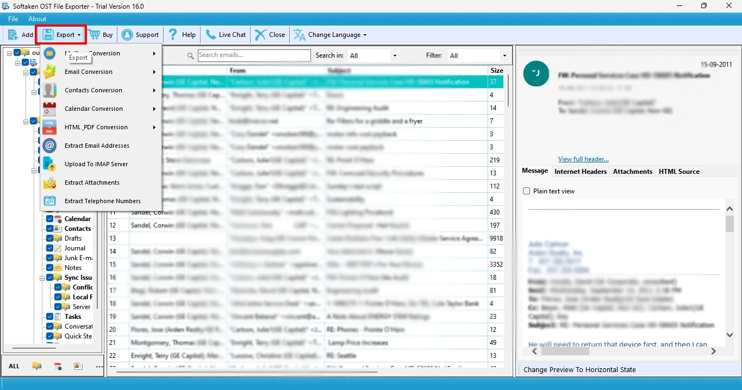Uncheck the Drafts folder checkbox
The image size is (742, 390).
coord(50,238)
